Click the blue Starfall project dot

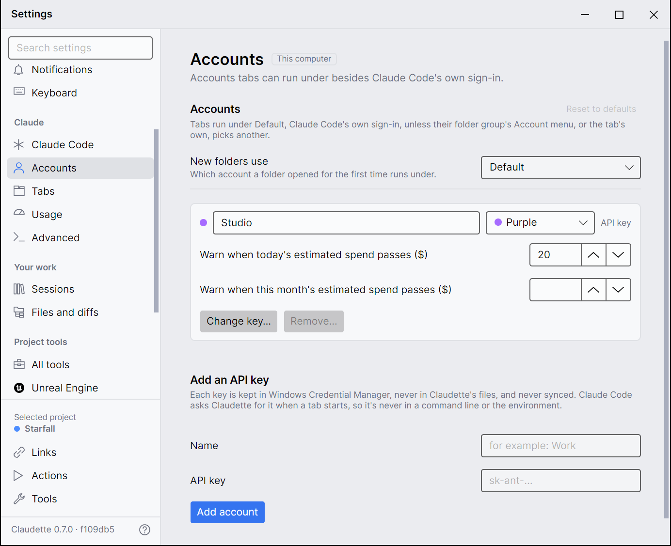(x=17, y=429)
